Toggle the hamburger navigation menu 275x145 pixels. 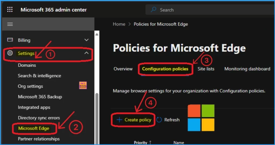pos(10,24)
